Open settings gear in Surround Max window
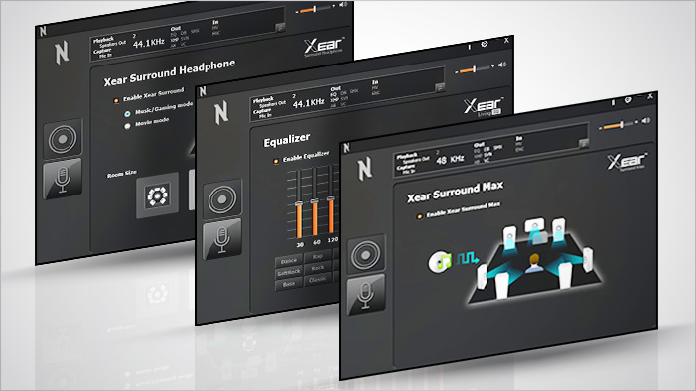Image resolution: width=696 pixels, height=391 pixels. pyautogui.click(x=627, y=100)
